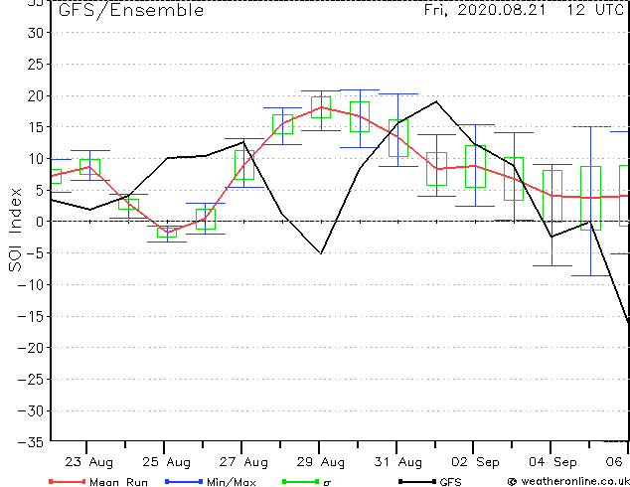Click the y-axis value 0
630x487 pixels.
(x=40, y=222)
